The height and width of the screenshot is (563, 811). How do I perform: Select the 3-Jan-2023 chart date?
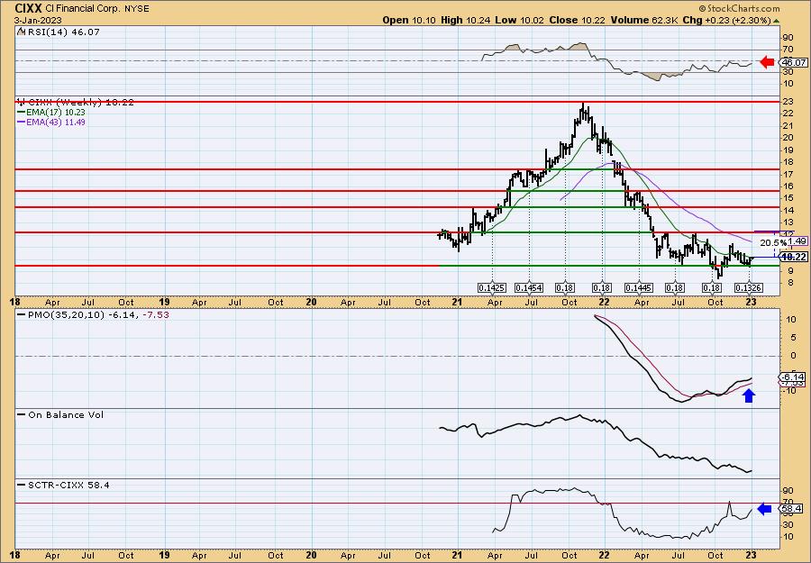pyautogui.click(x=38, y=20)
